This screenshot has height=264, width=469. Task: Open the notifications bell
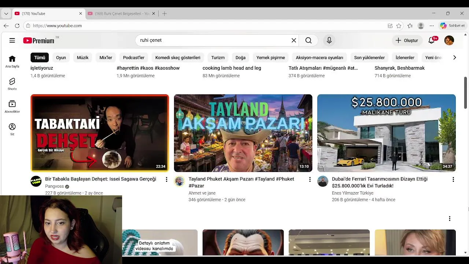point(432,40)
